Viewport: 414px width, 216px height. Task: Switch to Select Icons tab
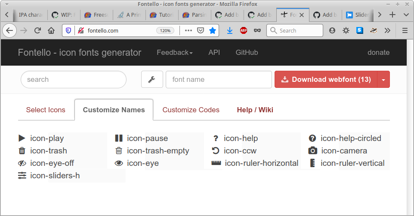point(46,110)
